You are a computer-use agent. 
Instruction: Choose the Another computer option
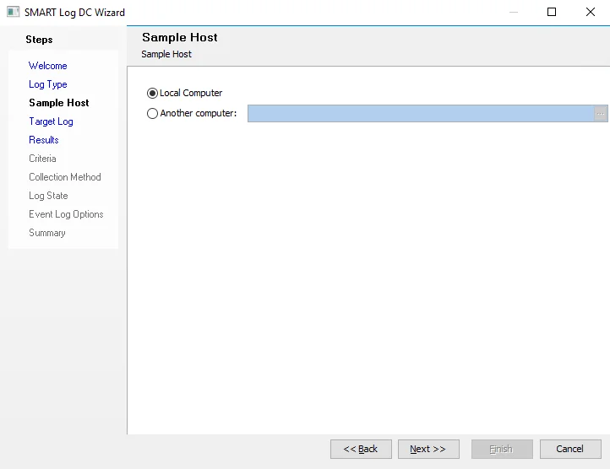coord(152,114)
